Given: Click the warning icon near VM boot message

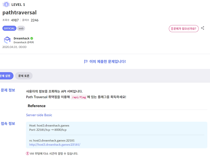Looking at the screenshot, I should [27, 154].
